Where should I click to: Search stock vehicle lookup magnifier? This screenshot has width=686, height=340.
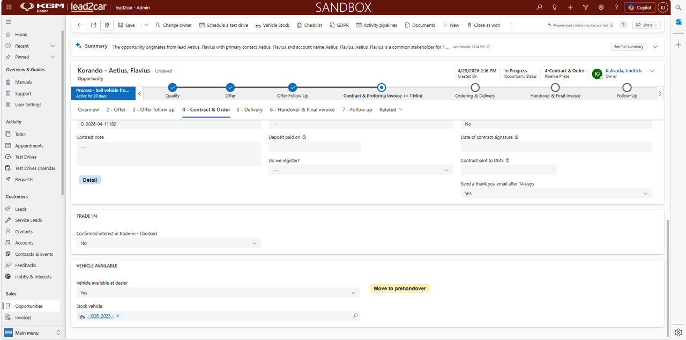[x=355, y=316]
